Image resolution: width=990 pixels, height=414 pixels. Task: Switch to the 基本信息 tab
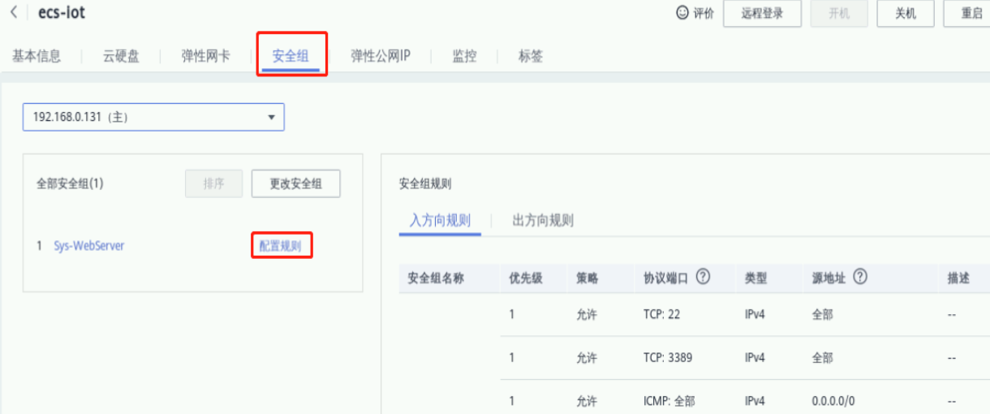(37, 56)
